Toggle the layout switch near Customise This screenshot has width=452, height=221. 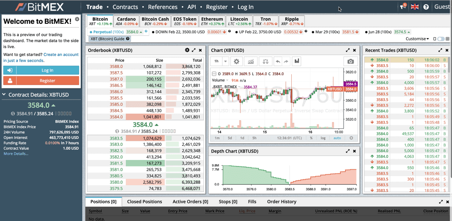click(x=441, y=39)
